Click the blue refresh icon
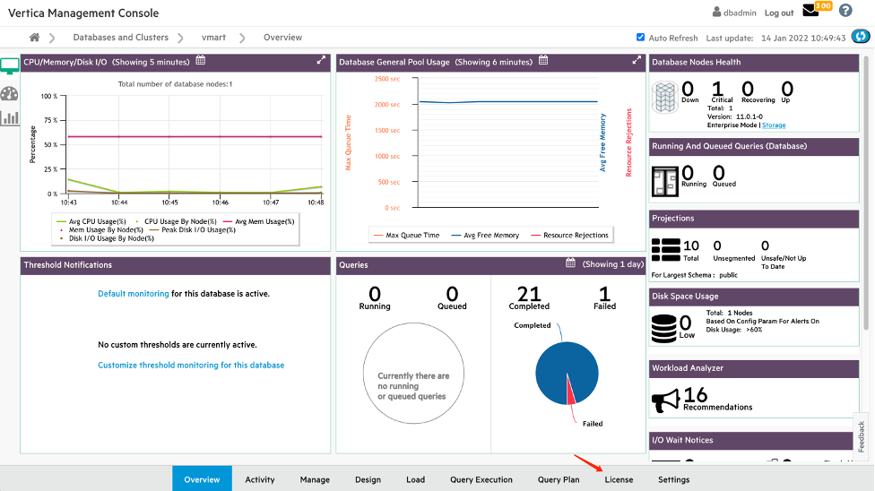This screenshot has width=875, height=491. click(x=861, y=37)
